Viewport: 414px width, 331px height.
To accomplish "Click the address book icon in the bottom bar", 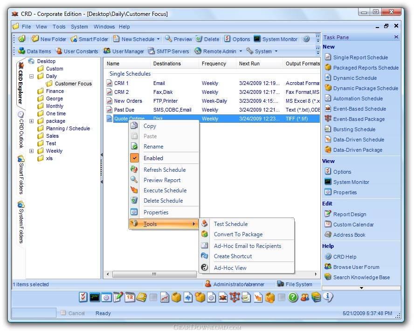I will (142, 297).
